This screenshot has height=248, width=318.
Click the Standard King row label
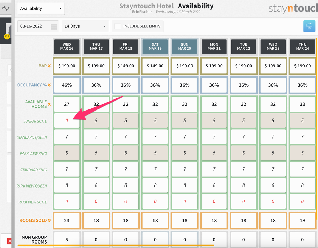pos(34,170)
